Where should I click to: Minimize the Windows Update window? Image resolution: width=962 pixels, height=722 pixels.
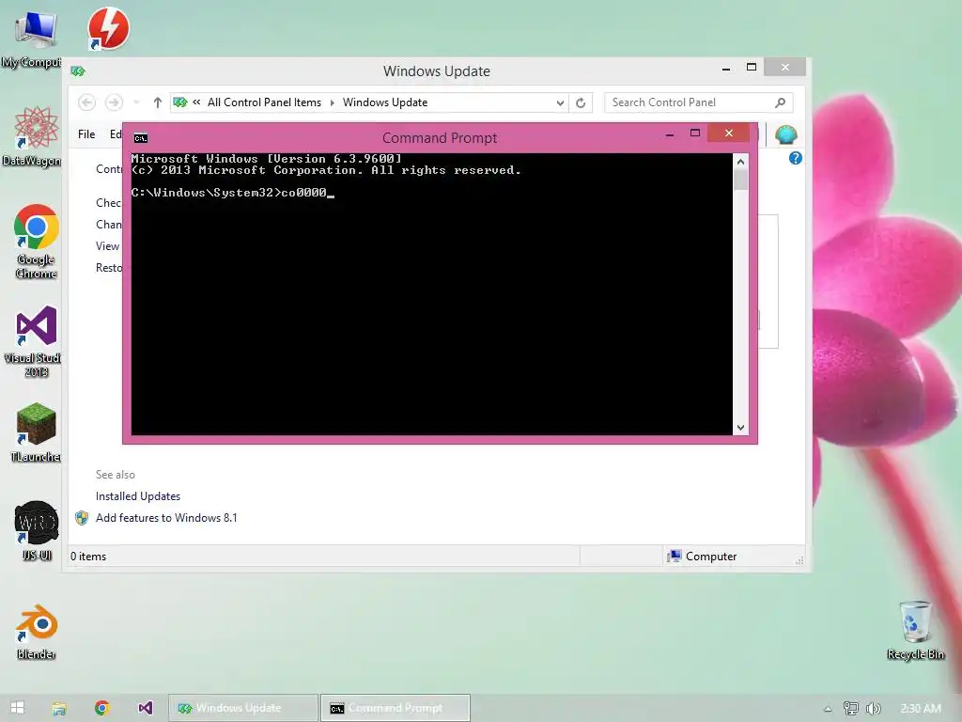tap(726, 68)
